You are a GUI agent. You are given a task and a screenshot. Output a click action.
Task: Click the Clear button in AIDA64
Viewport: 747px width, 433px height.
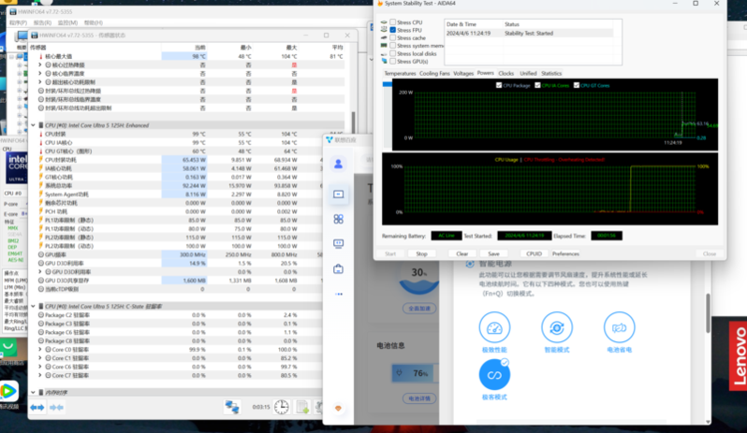click(x=462, y=253)
